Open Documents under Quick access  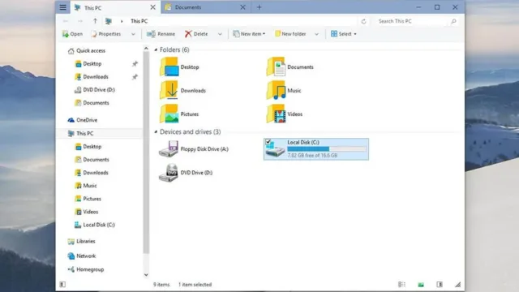(x=92, y=103)
